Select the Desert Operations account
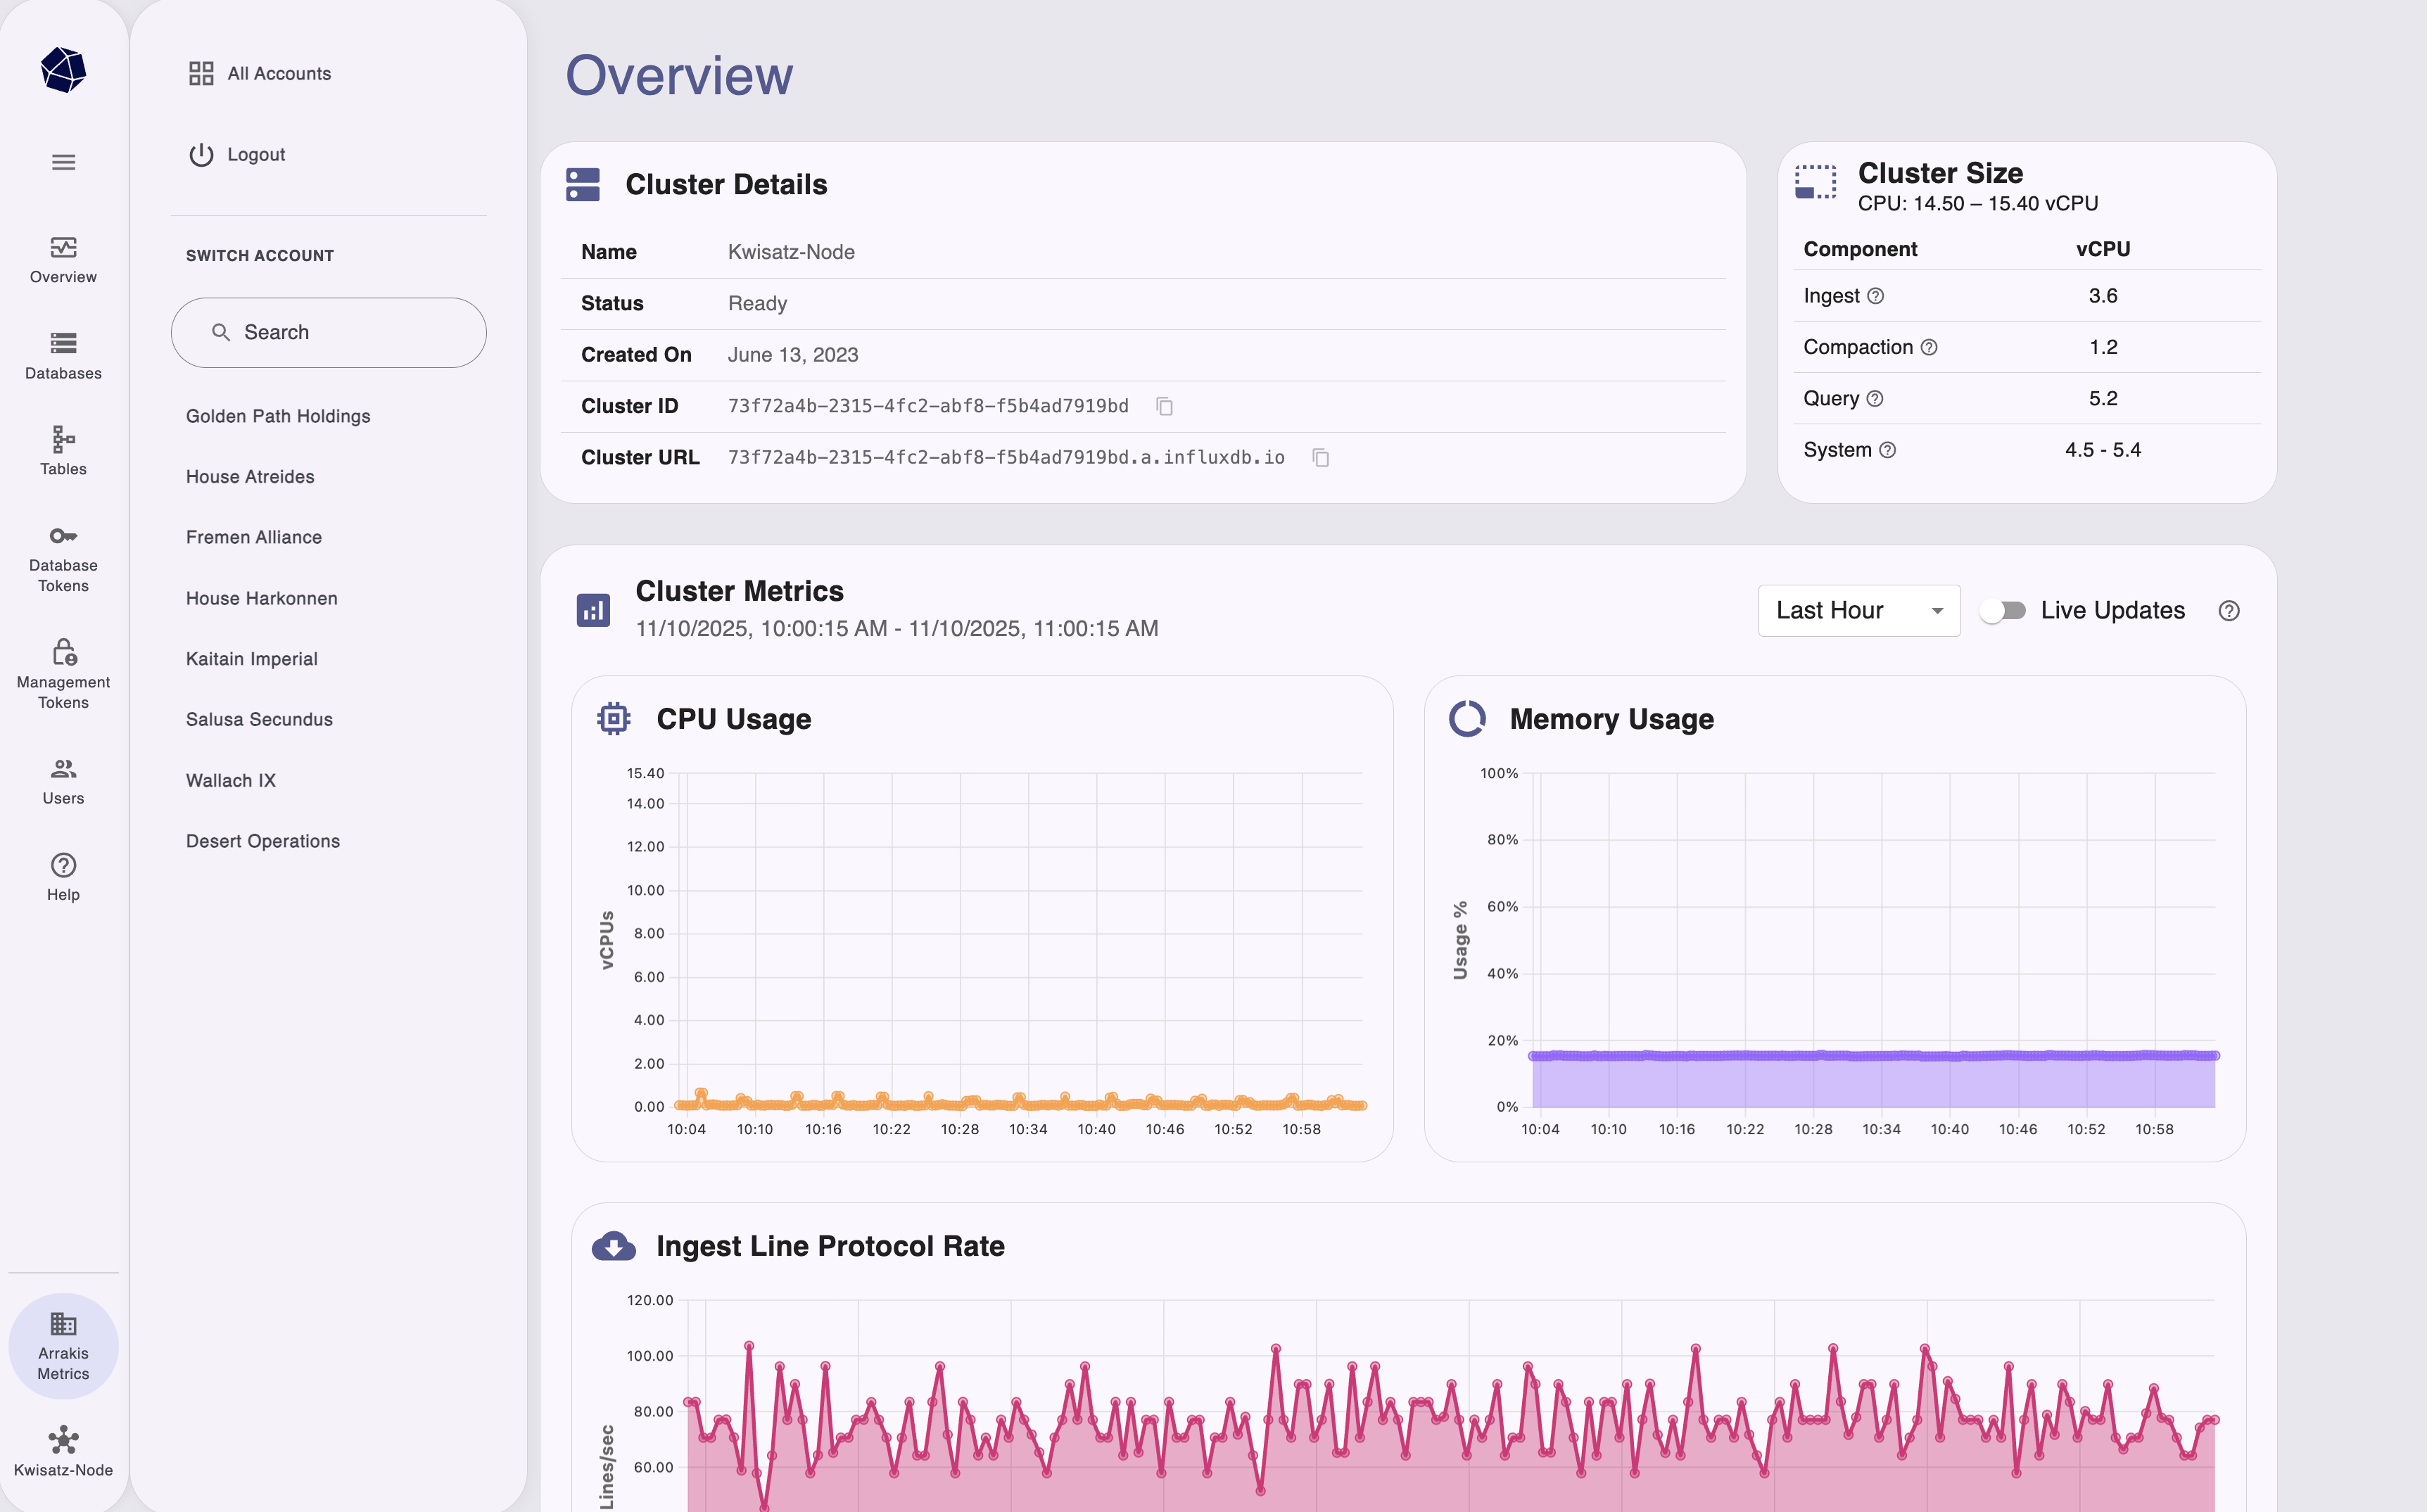The height and width of the screenshot is (1512, 2427). (x=263, y=841)
